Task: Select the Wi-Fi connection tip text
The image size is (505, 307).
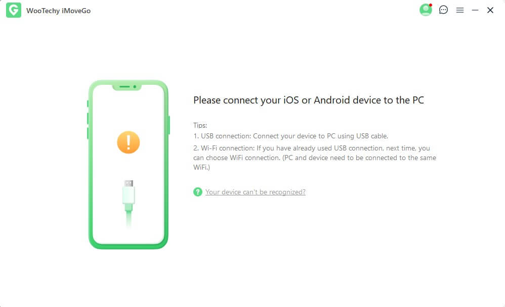Action: [x=315, y=158]
